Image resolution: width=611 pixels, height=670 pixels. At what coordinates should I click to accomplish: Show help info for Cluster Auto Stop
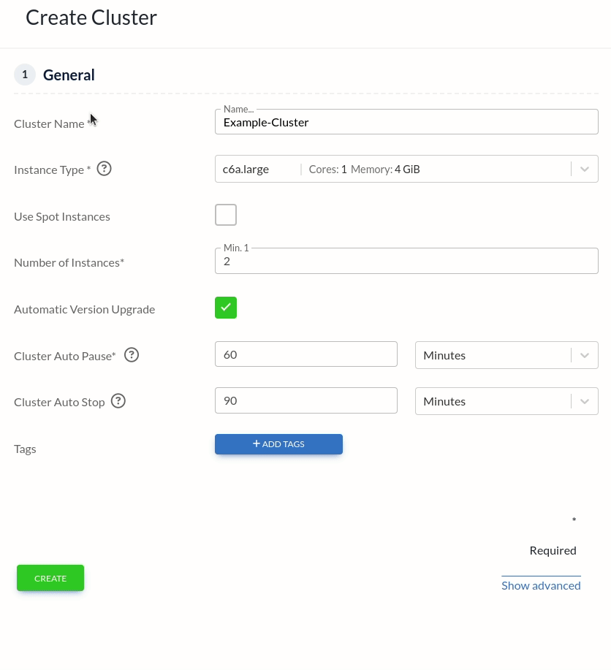[x=118, y=401]
